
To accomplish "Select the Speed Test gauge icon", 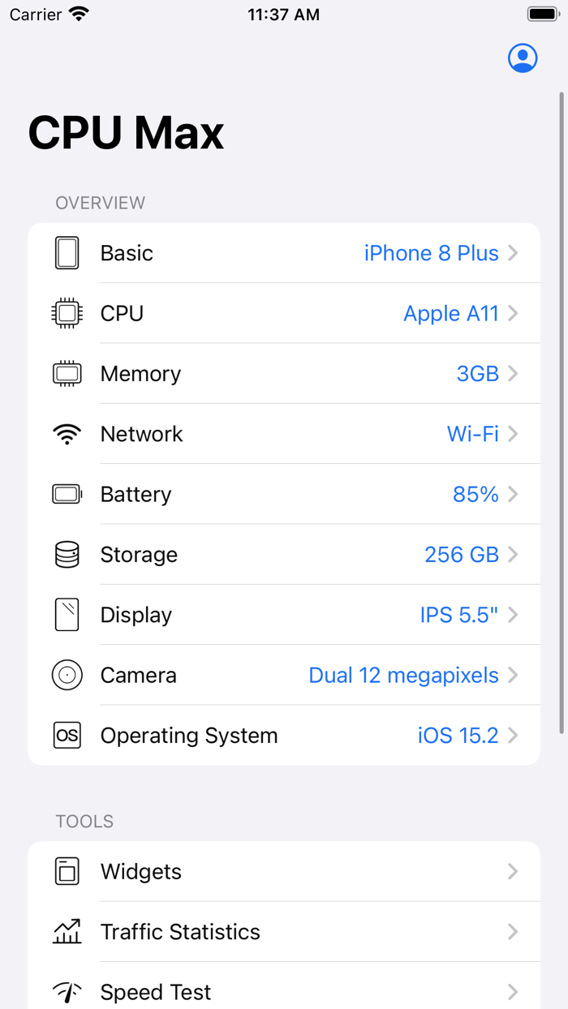I will click(x=67, y=990).
